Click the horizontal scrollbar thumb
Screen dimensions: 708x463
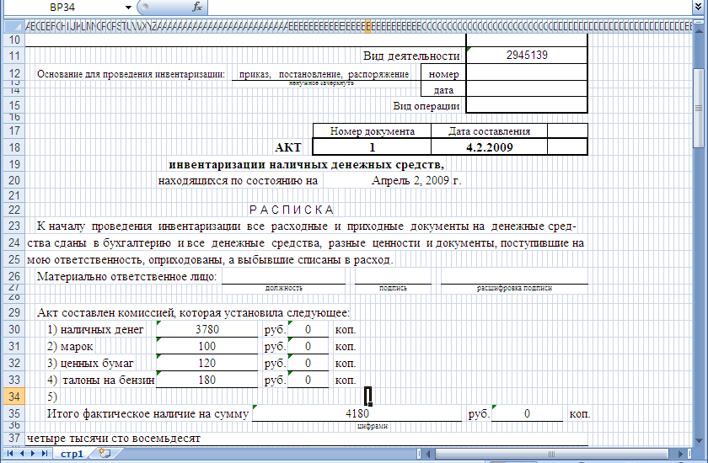(552, 454)
